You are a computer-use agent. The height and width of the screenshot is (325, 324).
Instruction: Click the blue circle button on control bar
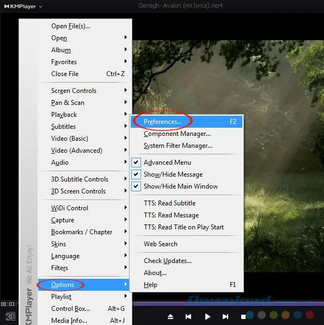tap(250, 315)
